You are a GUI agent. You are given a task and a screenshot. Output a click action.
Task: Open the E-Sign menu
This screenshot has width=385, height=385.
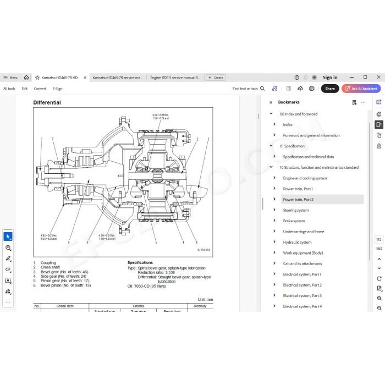coord(57,89)
